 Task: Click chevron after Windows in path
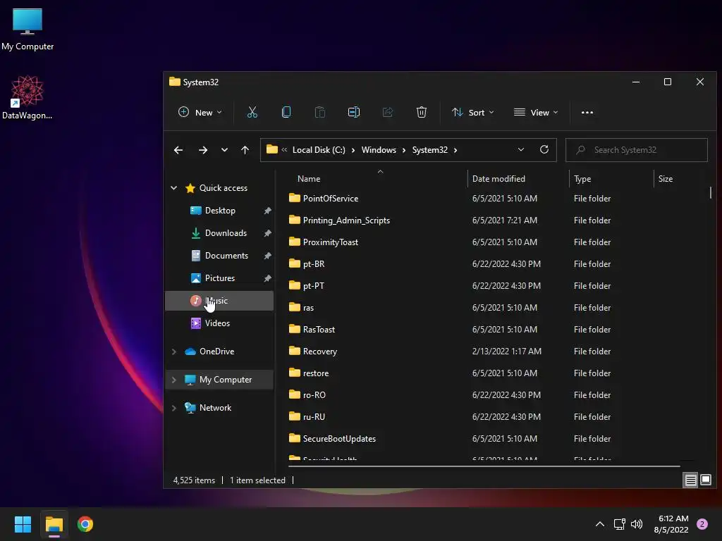404,150
